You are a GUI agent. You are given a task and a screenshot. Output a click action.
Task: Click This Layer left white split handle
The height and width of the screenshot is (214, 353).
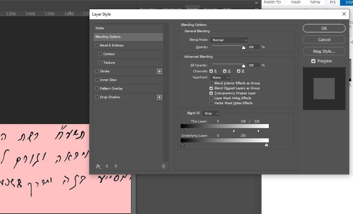(234, 131)
